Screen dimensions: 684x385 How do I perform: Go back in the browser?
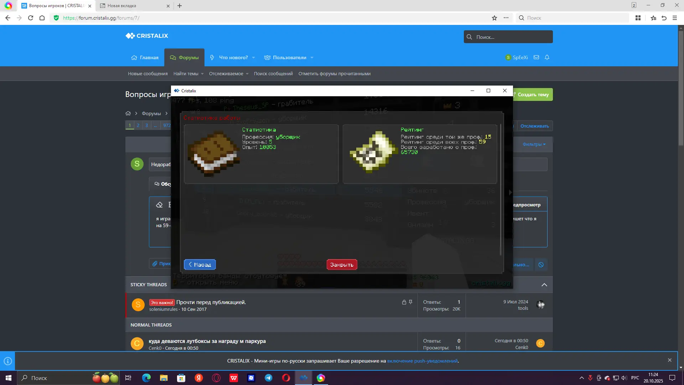click(x=8, y=18)
